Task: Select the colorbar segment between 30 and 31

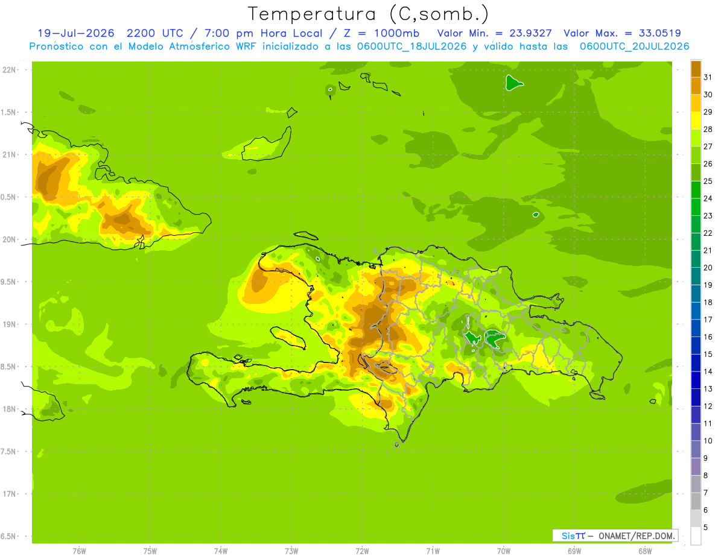Action: click(696, 86)
